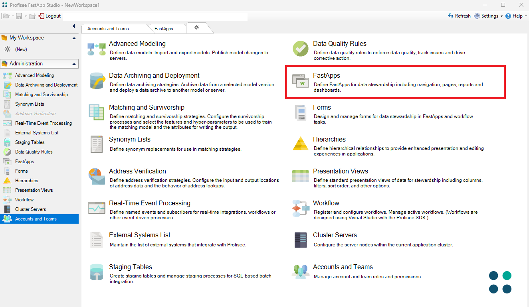Screen dimensions: 529x307
Task: Open the Accounts and Teams tile icon
Action: (301, 272)
